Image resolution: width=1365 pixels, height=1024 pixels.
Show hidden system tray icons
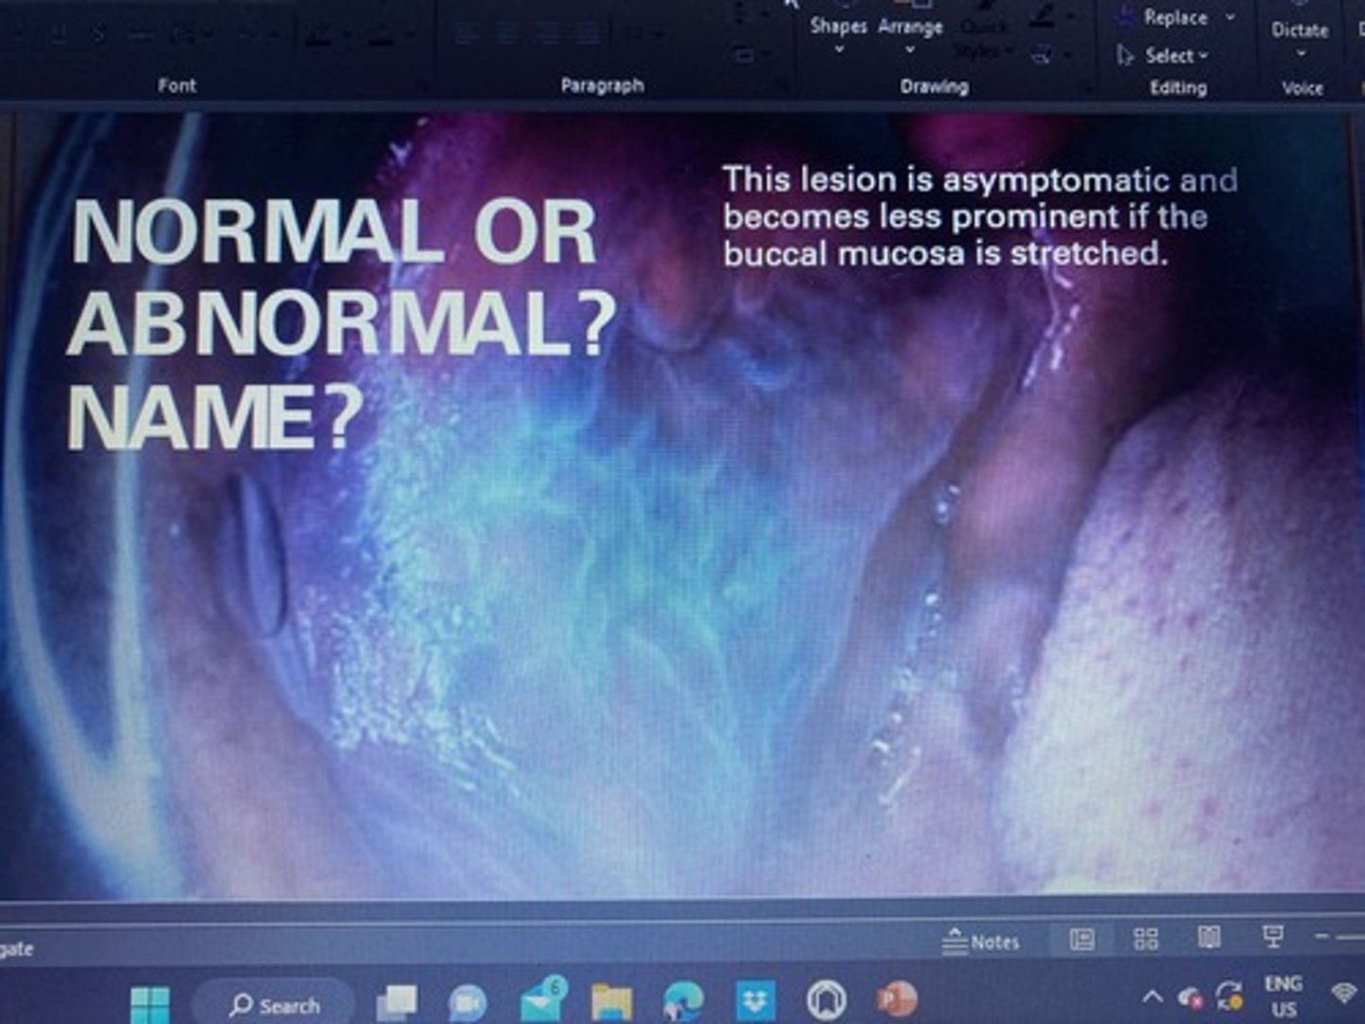click(1152, 996)
